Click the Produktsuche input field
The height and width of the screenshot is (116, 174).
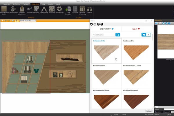104,35
